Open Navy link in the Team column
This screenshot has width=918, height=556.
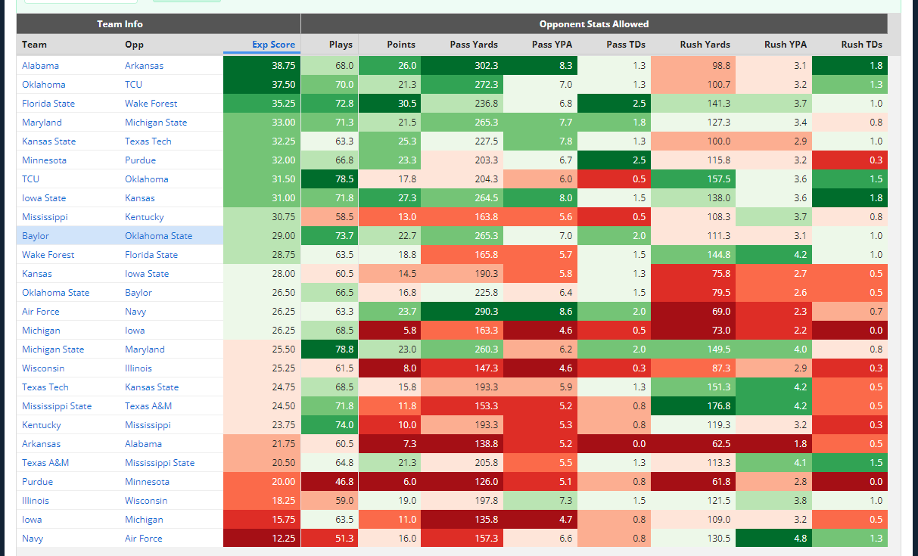pyautogui.click(x=33, y=539)
